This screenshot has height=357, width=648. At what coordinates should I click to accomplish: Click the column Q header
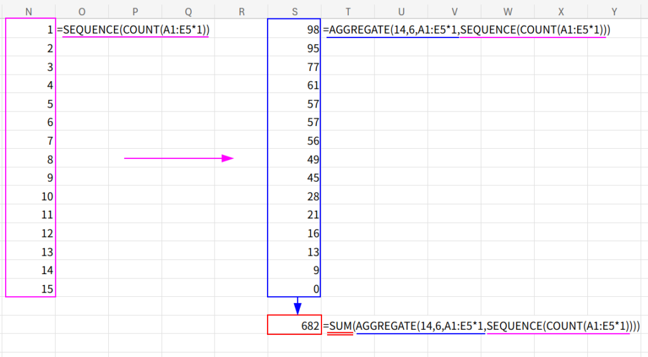pos(189,11)
